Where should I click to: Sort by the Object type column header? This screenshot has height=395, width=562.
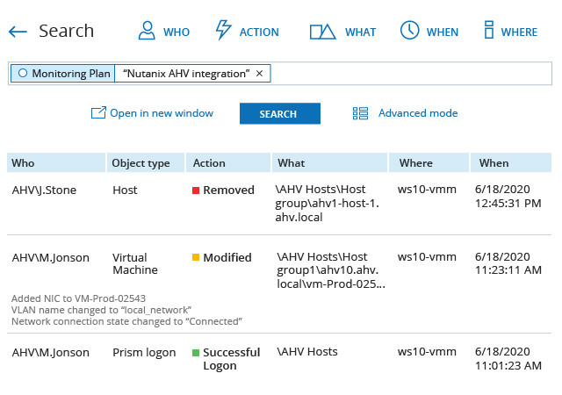pyautogui.click(x=140, y=163)
